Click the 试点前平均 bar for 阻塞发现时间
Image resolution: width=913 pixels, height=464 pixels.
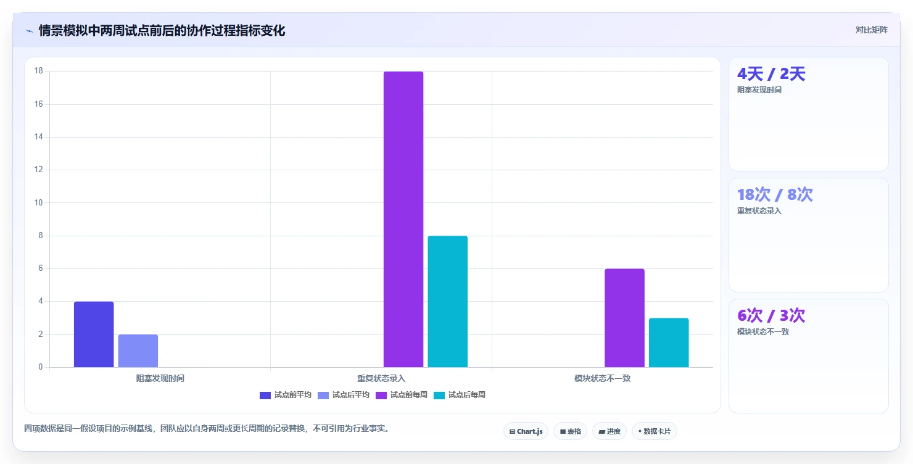pyautogui.click(x=94, y=334)
